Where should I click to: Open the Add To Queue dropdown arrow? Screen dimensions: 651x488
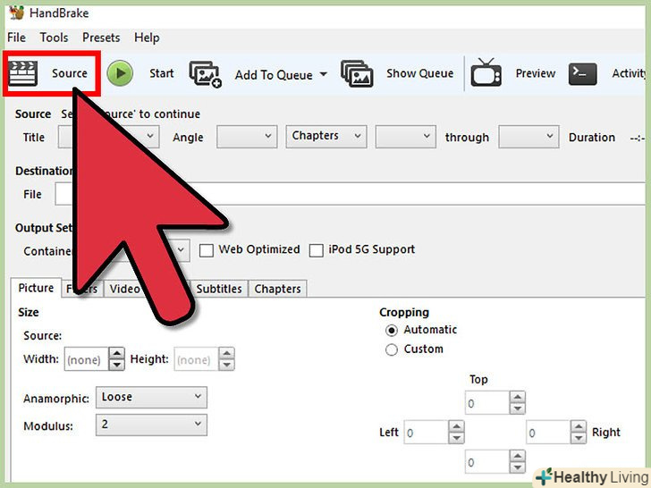tap(323, 74)
